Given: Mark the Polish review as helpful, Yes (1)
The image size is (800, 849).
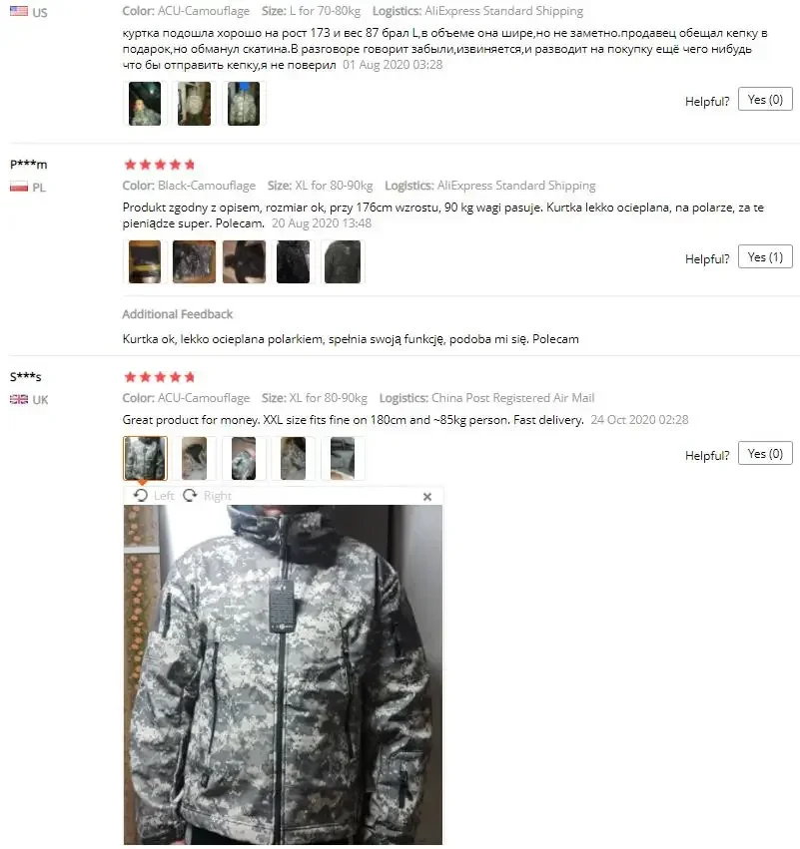Looking at the screenshot, I should [x=765, y=257].
